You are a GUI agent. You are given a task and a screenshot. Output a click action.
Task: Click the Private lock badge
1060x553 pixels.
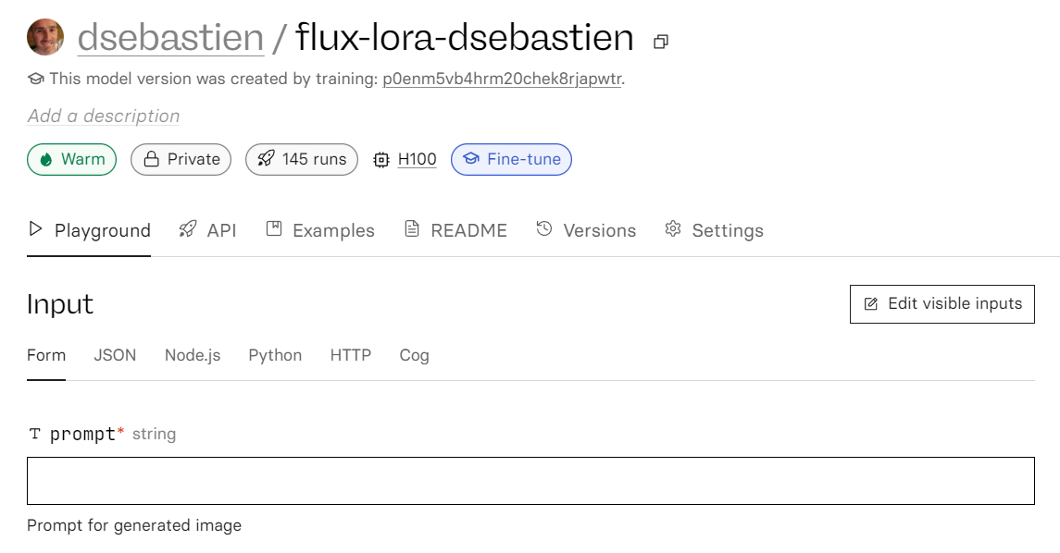181,159
